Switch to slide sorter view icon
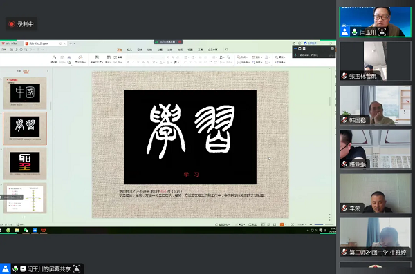The height and width of the screenshot is (274, 415). point(268,224)
